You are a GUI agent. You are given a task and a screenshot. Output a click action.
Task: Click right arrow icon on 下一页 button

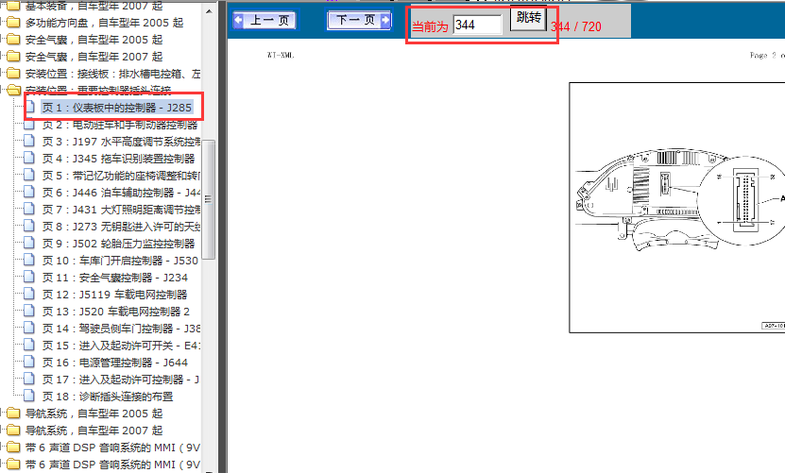pyautogui.click(x=385, y=20)
